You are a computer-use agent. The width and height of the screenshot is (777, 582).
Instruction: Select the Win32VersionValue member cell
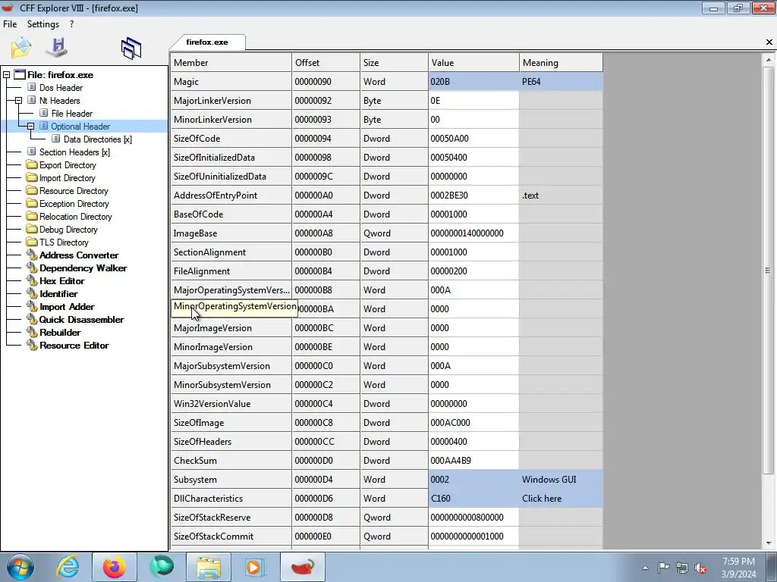pyautogui.click(x=231, y=404)
